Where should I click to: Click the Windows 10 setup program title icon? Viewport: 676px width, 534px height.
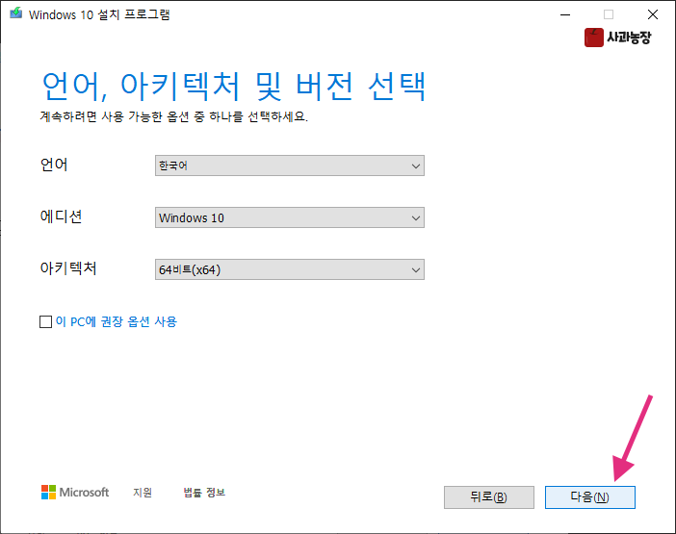click(16, 13)
